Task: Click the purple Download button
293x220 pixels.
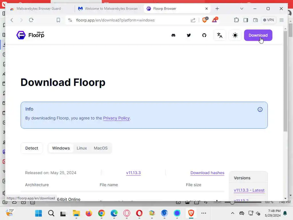Action: (x=258, y=35)
